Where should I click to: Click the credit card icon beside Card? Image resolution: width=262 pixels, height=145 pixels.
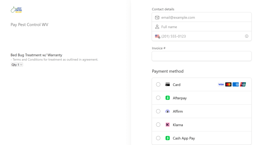[168, 85]
